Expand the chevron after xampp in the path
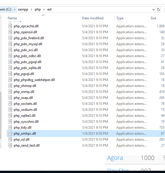Image resolution: width=165 pixels, height=173 pixels. point(31,9)
